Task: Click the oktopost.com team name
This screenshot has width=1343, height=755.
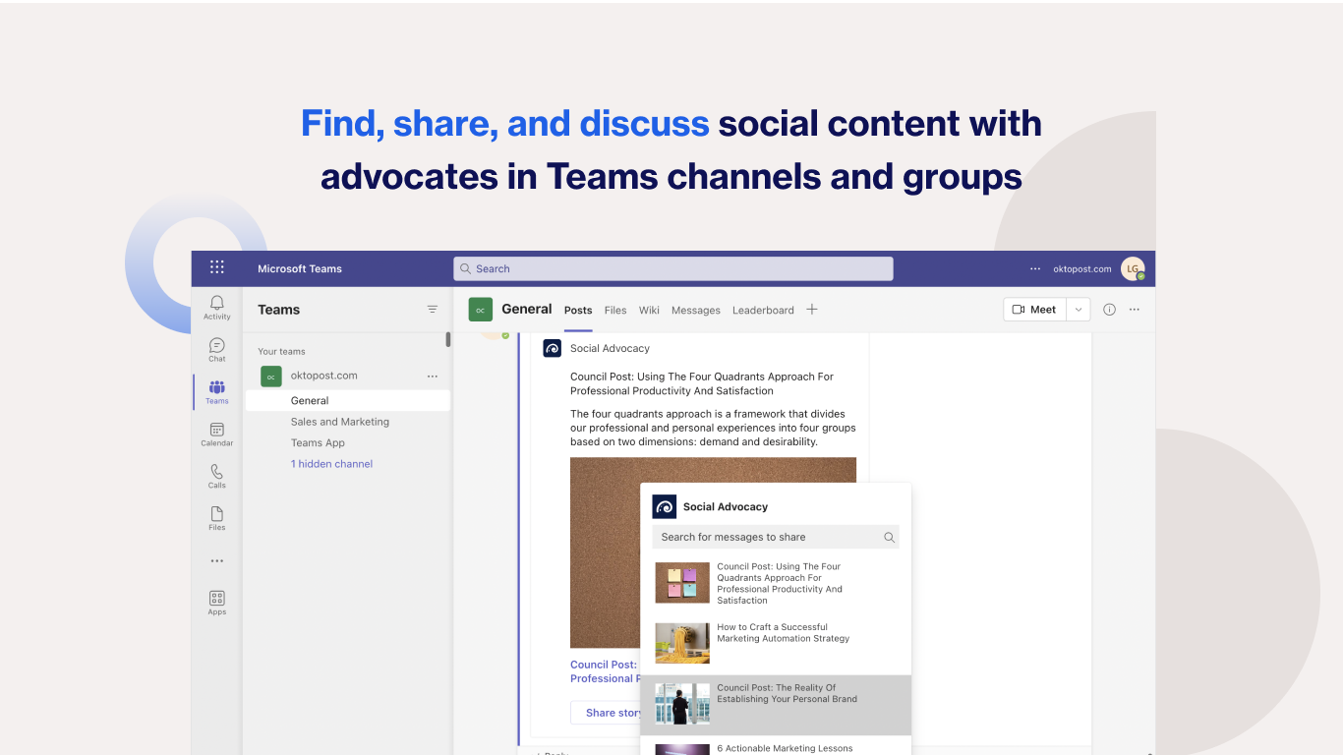Action: point(324,376)
